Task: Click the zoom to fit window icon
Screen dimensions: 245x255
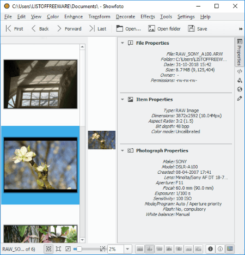Action: (x=48, y=249)
